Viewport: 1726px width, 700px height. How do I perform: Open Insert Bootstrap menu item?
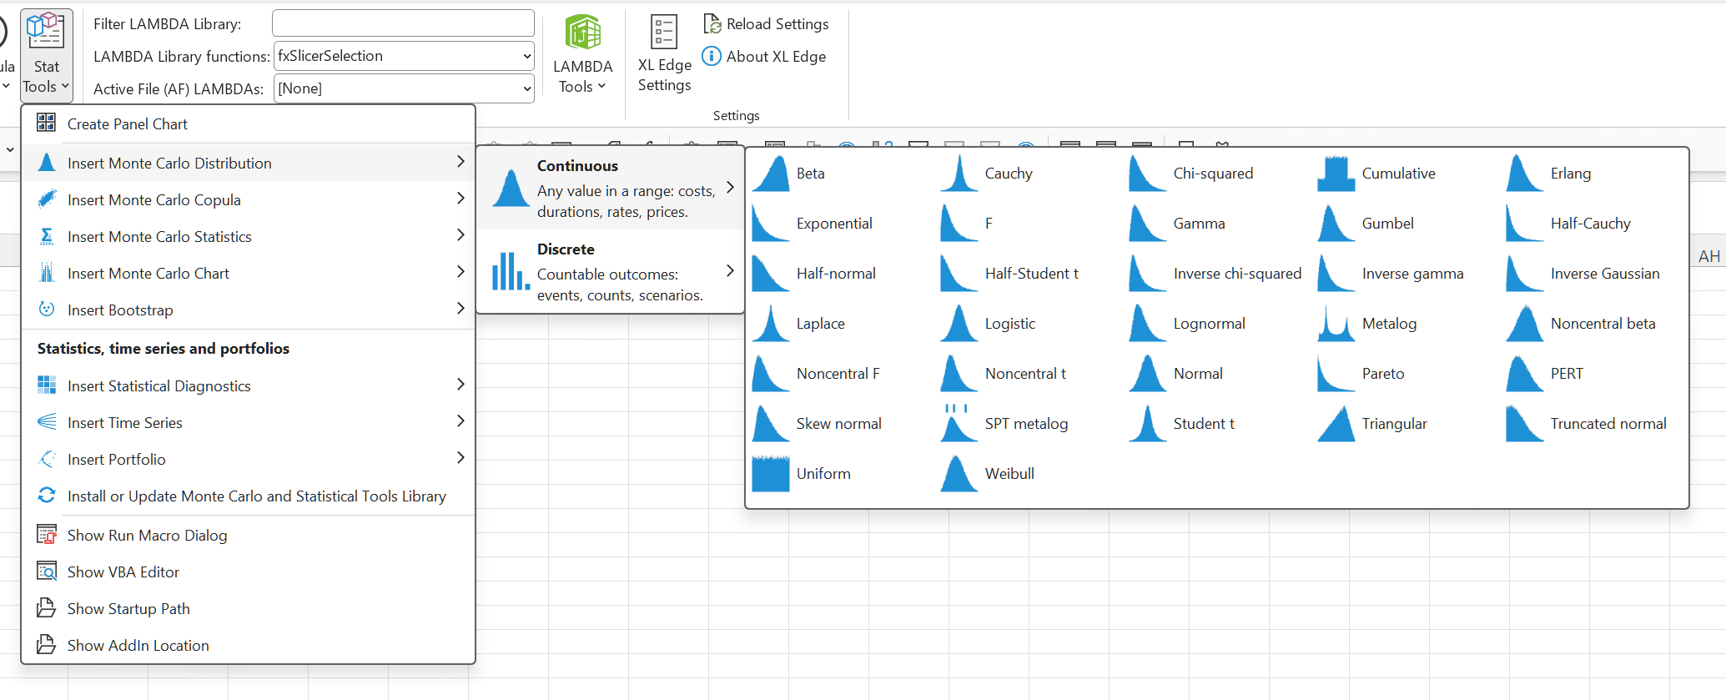tap(249, 310)
